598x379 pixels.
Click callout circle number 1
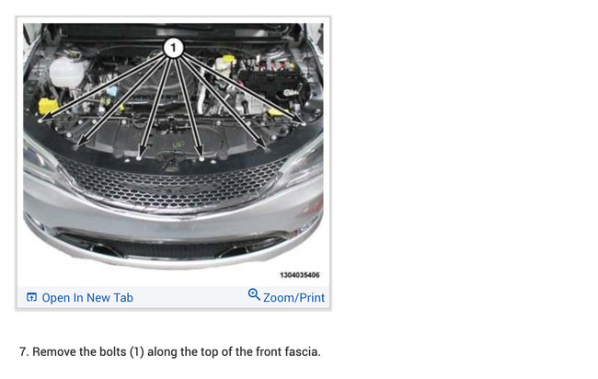pos(173,48)
